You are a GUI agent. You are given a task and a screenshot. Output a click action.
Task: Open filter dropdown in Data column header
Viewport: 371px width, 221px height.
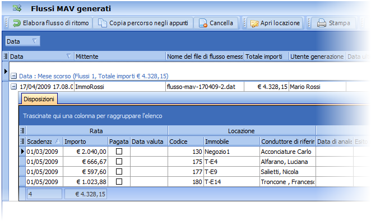point(68,56)
